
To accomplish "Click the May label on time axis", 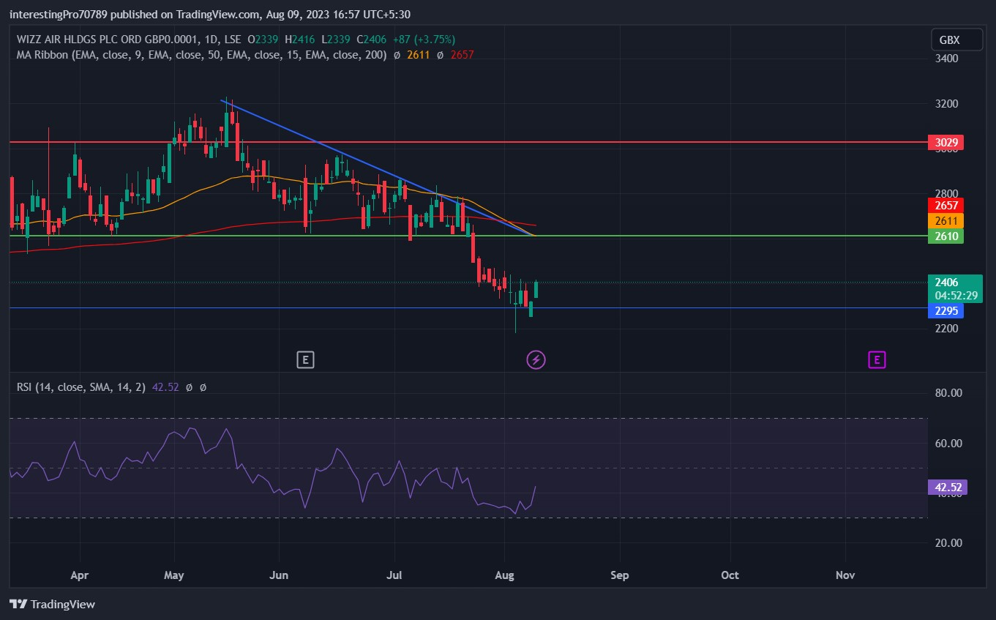I will coord(174,575).
